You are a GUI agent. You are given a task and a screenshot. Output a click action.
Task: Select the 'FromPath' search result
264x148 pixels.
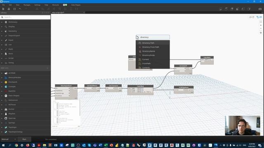[153, 63]
